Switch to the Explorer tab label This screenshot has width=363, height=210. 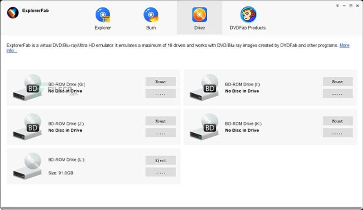[103, 28]
